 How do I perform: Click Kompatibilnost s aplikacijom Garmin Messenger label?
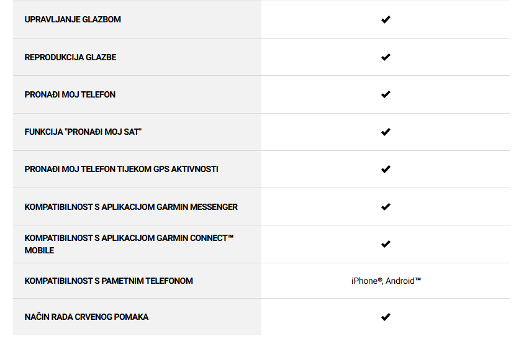[131, 207]
